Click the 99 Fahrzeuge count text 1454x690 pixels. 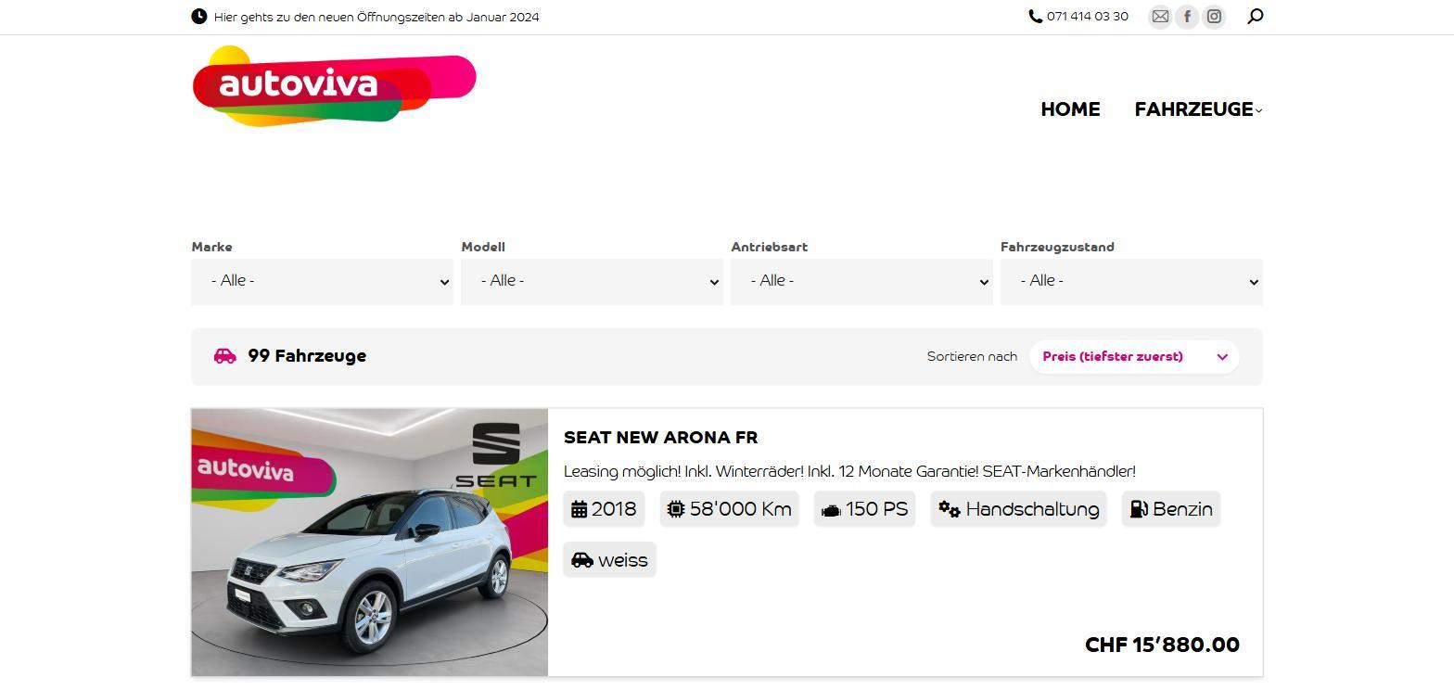pyautogui.click(x=307, y=356)
